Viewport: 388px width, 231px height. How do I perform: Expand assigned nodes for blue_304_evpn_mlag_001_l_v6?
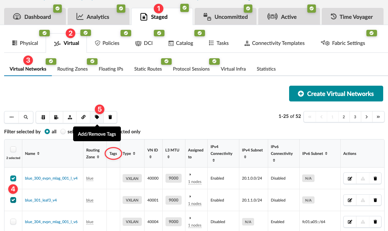[190, 218]
